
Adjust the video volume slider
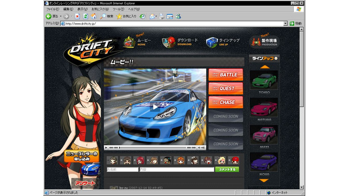[203, 148]
